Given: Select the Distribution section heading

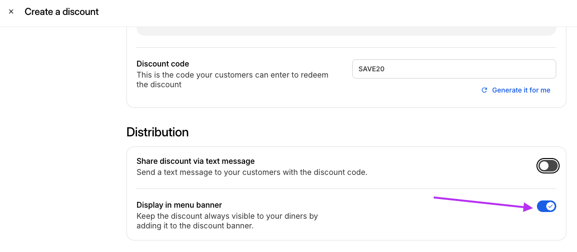Looking at the screenshot, I should 157,132.
